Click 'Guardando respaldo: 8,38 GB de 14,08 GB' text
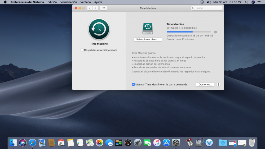Screen dimensions: 265x149 190,36
